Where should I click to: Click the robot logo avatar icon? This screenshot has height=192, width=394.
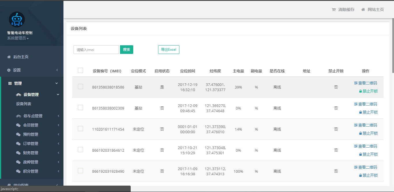point(17,20)
